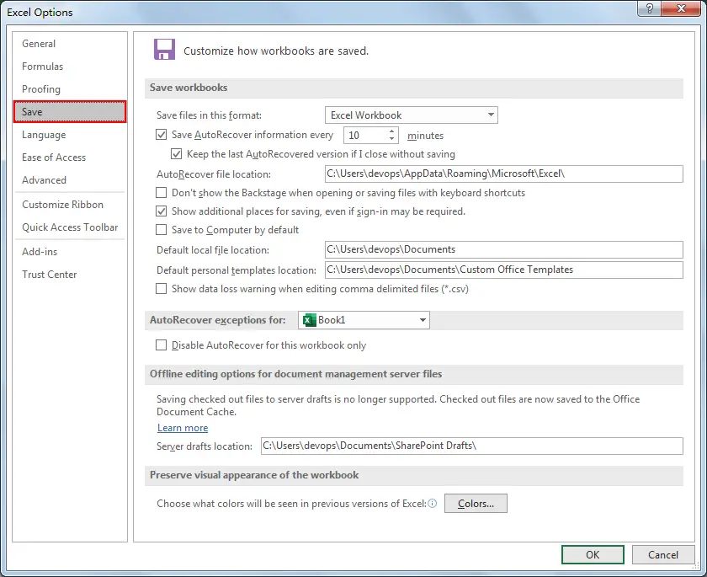Viewport: 707px width, 577px height.
Task: Click 'Offline editing options' section heading
Action: (295, 374)
